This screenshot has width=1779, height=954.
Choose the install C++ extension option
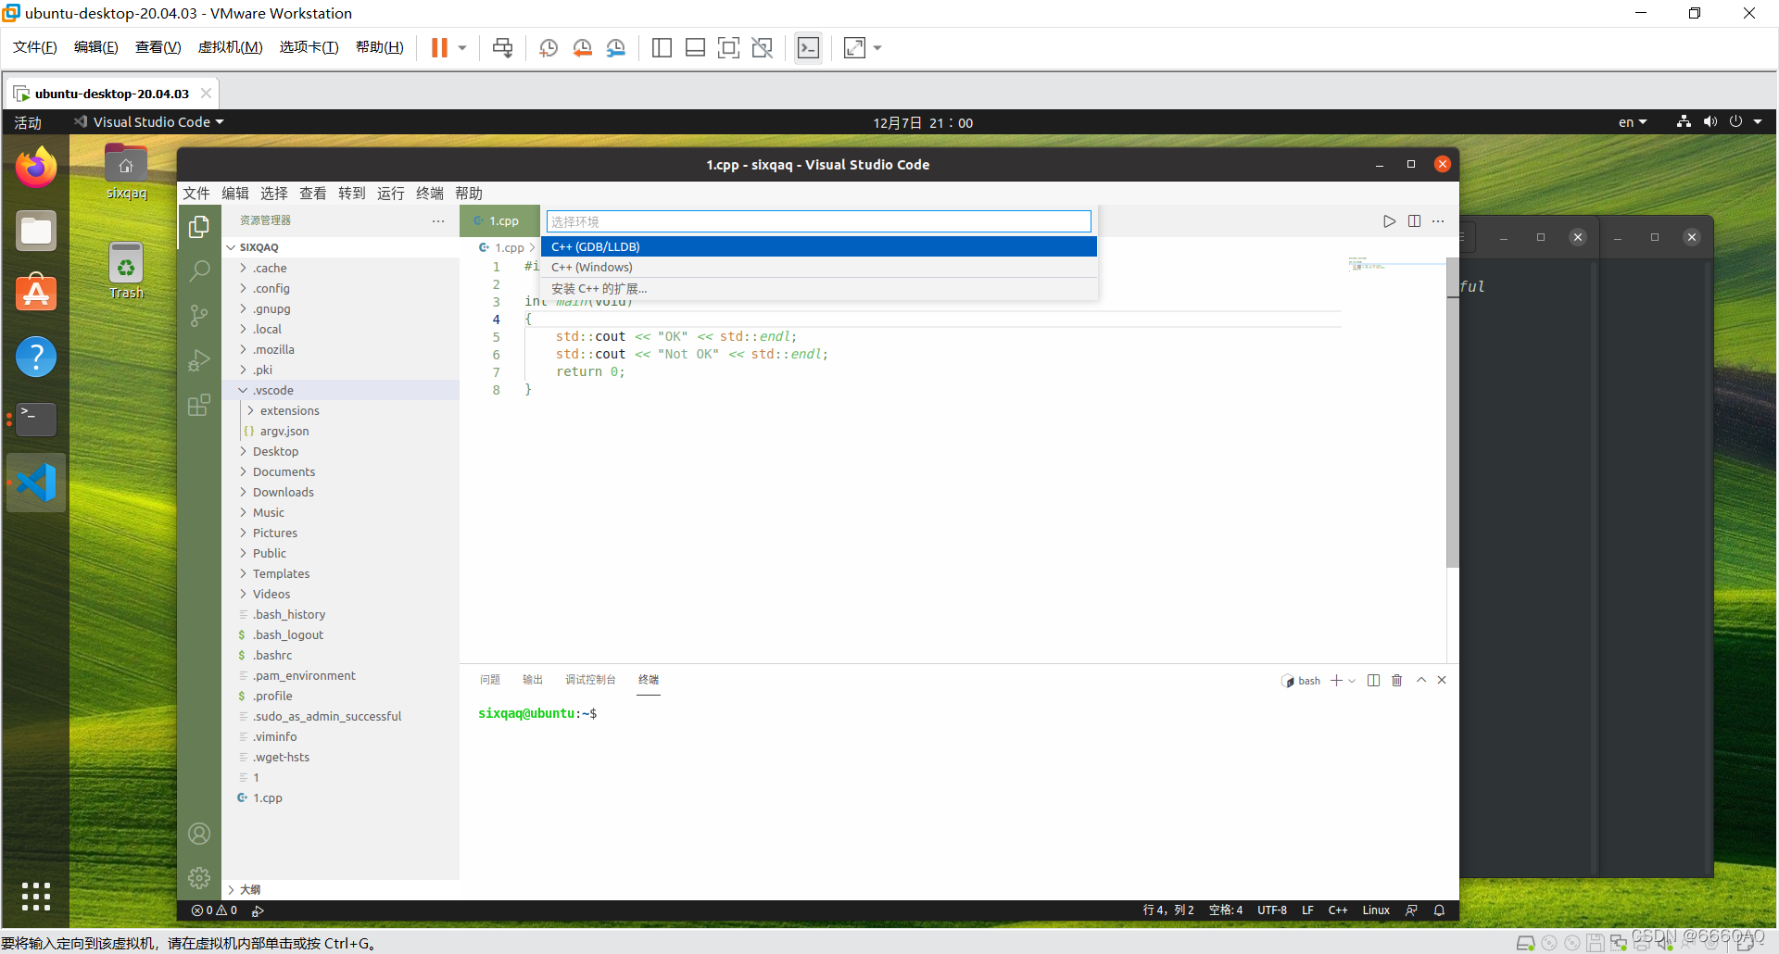pyautogui.click(x=819, y=289)
